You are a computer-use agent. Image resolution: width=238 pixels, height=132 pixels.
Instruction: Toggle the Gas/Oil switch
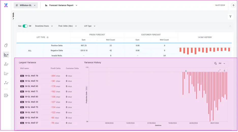(x=25, y=26)
